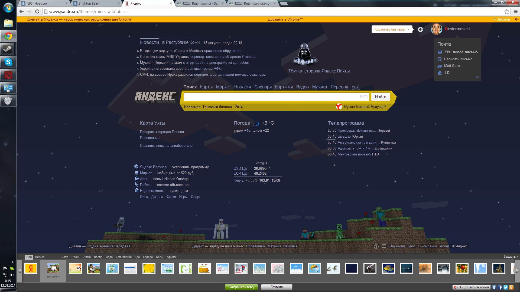Open Windows Explorer folder taskbar icon

(x=8, y=24)
